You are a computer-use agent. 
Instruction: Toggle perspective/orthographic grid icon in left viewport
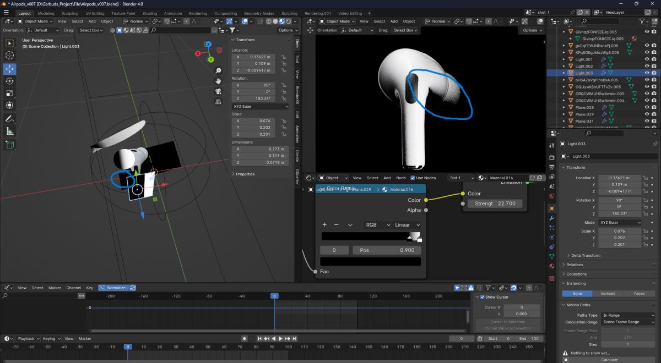219,101
